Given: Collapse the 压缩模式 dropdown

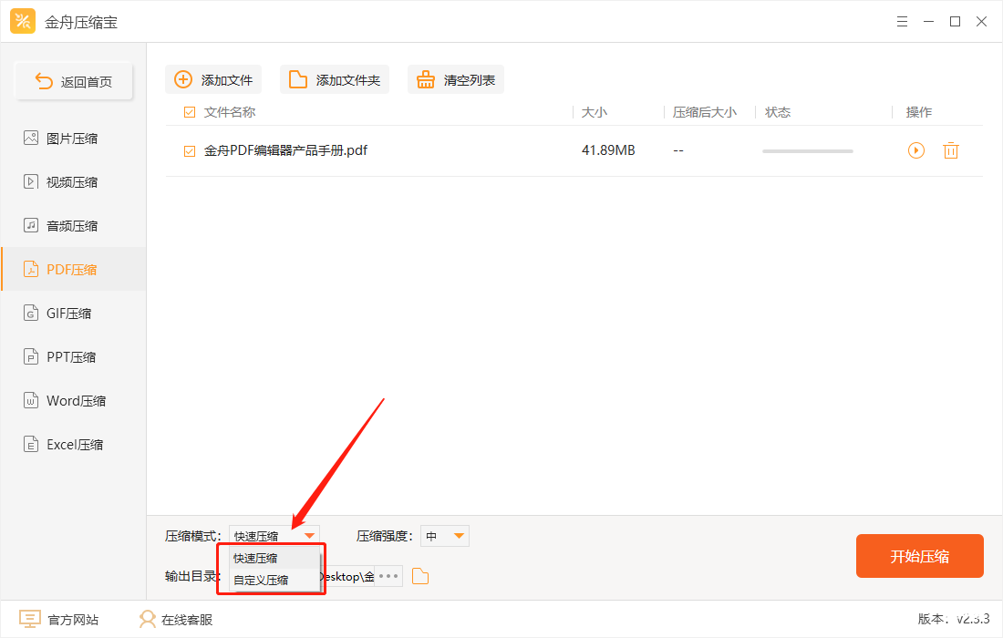Looking at the screenshot, I should click(309, 535).
